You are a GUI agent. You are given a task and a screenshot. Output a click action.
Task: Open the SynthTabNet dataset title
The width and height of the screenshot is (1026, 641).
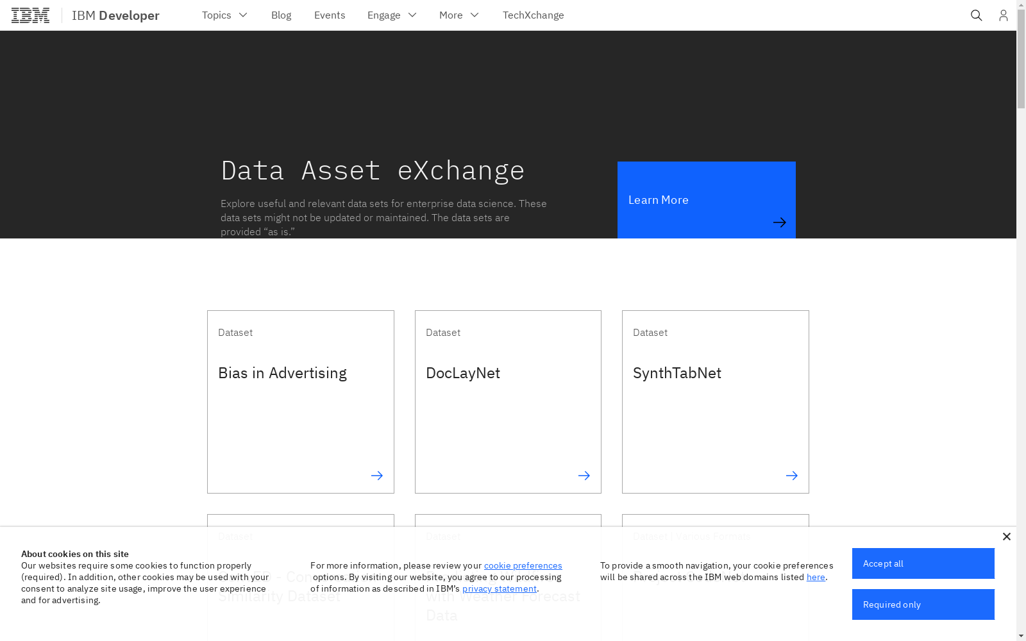[x=677, y=373]
